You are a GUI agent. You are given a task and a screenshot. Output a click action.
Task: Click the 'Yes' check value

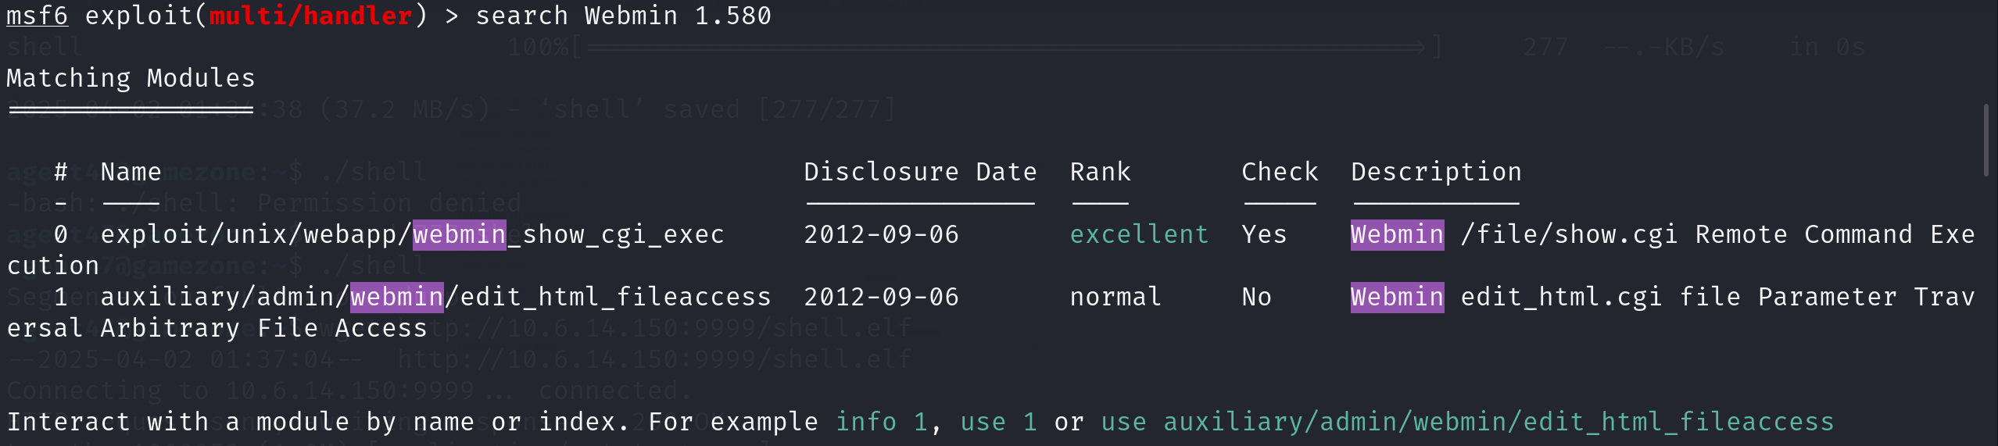tap(1265, 234)
